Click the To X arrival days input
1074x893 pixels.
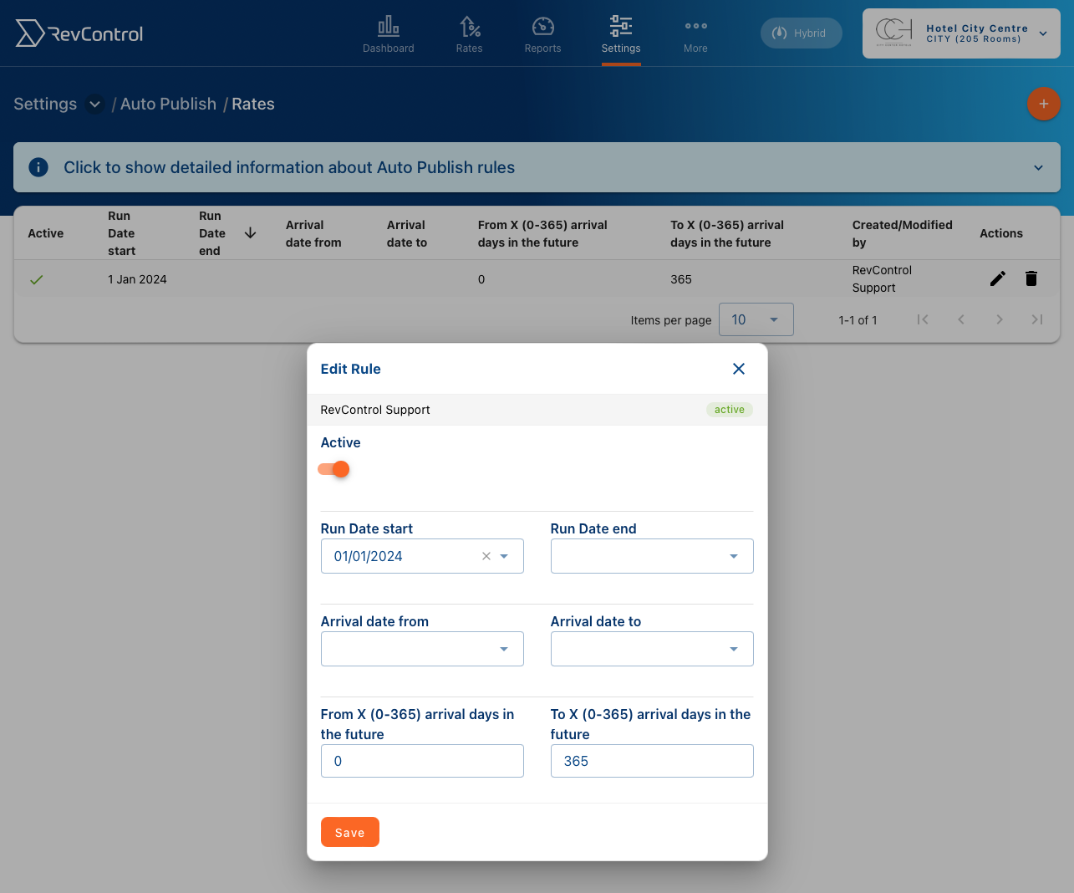click(x=652, y=761)
